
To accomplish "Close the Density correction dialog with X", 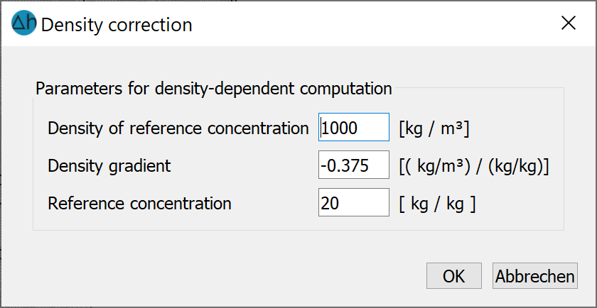I will point(569,23).
